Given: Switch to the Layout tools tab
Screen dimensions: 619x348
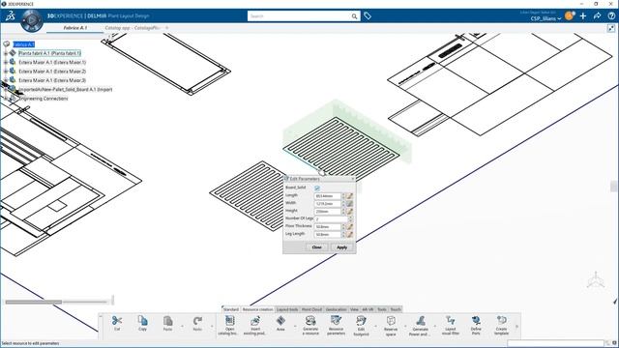Looking at the screenshot, I should (287, 309).
